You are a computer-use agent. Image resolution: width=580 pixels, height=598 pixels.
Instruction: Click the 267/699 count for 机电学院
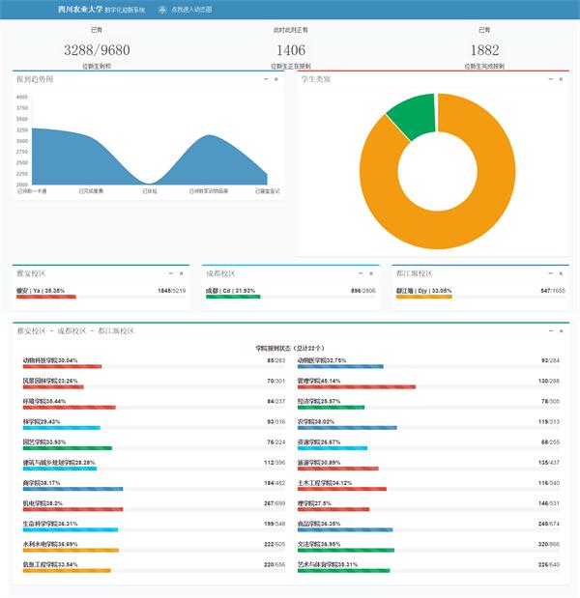[275, 503]
